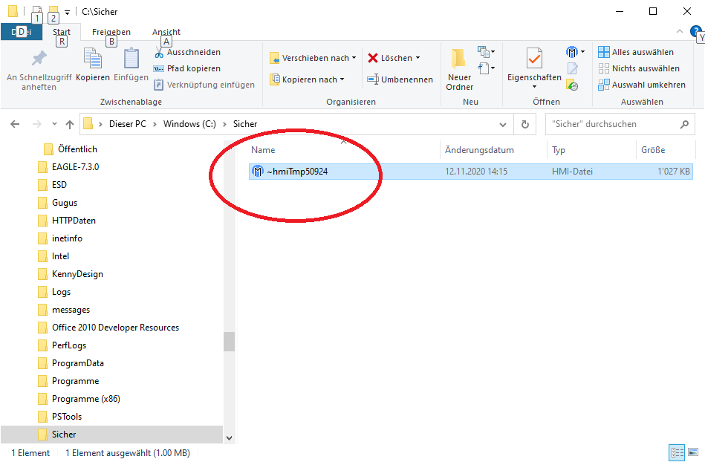The height and width of the screenshot is (462, 705).
Task: Open Eigenschaften for the selected file
Action: click(534, 65)
